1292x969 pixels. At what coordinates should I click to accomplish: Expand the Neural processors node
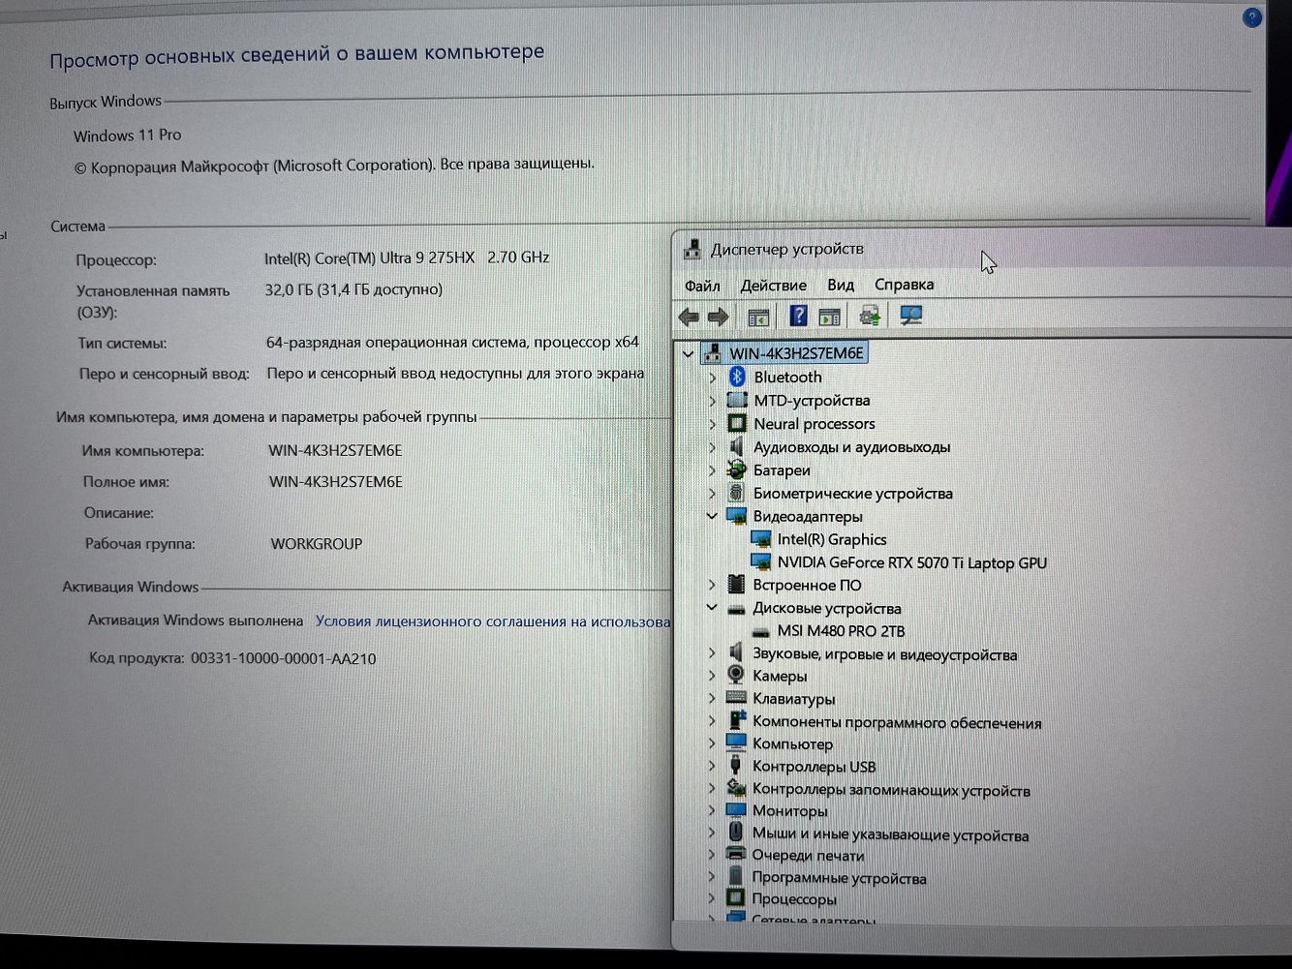click(713, 424)
